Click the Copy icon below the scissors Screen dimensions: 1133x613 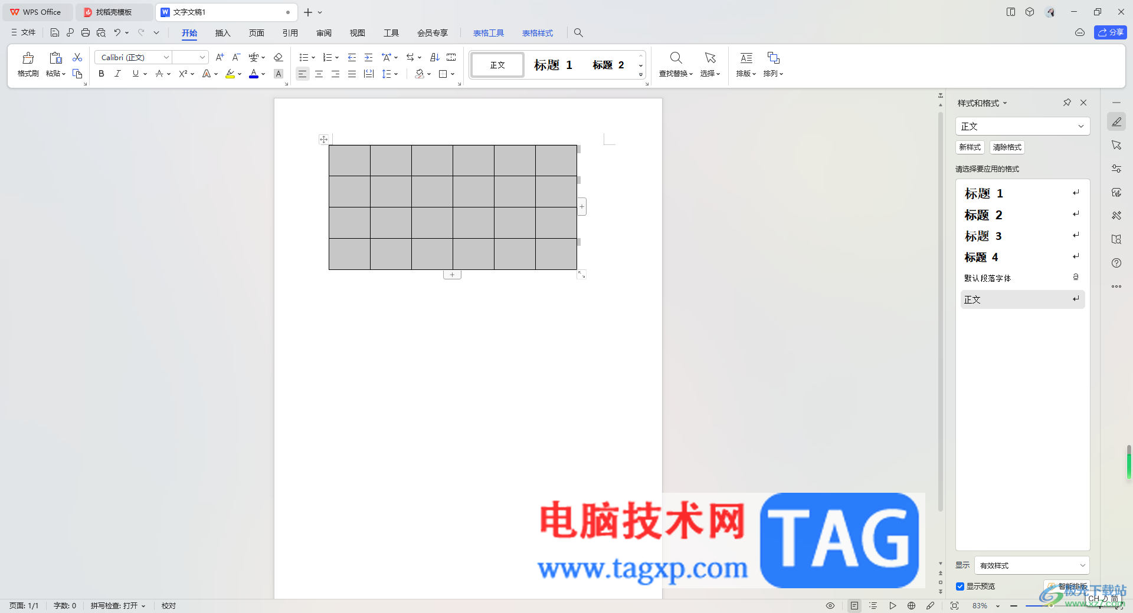tap(77, 74)
